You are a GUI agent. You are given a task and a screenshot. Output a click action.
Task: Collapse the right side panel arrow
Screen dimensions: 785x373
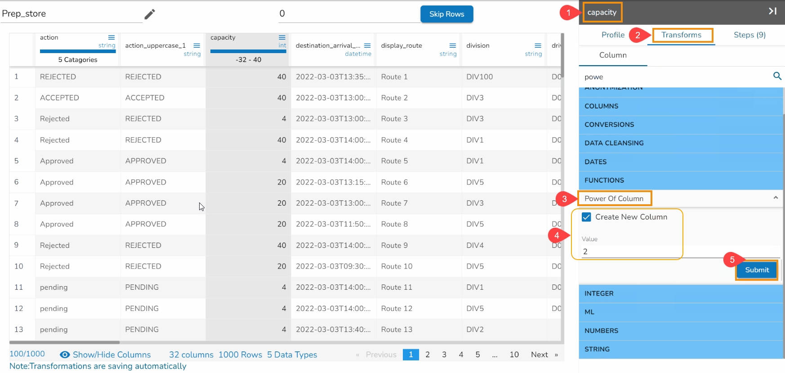[x=772, y=11]
